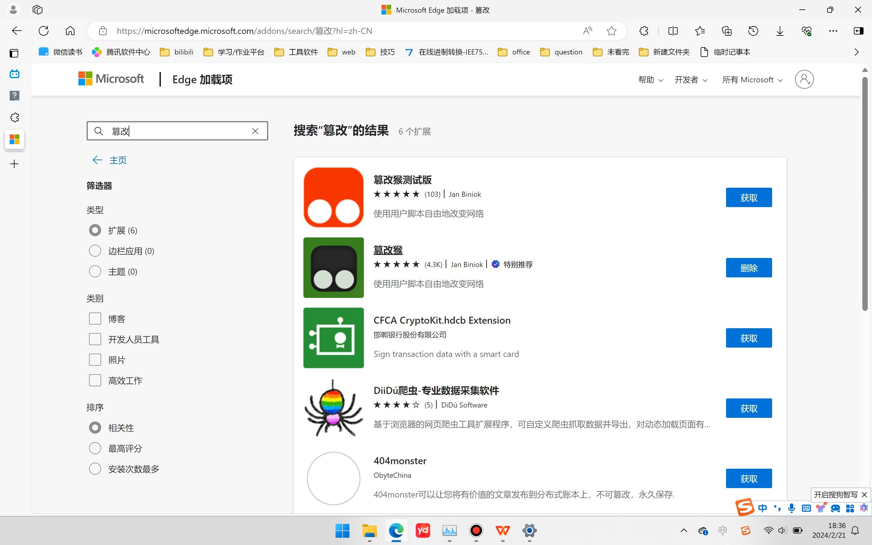872x545 pixels.
Task: Click the Extensions puzzle icon in toolbar
Action: pos(644,31)
